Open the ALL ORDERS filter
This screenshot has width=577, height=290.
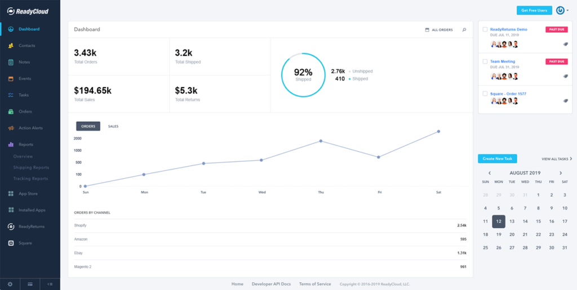[x=439, y=30]
